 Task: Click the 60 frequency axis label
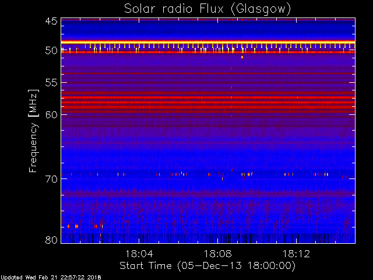coord(51,114)
